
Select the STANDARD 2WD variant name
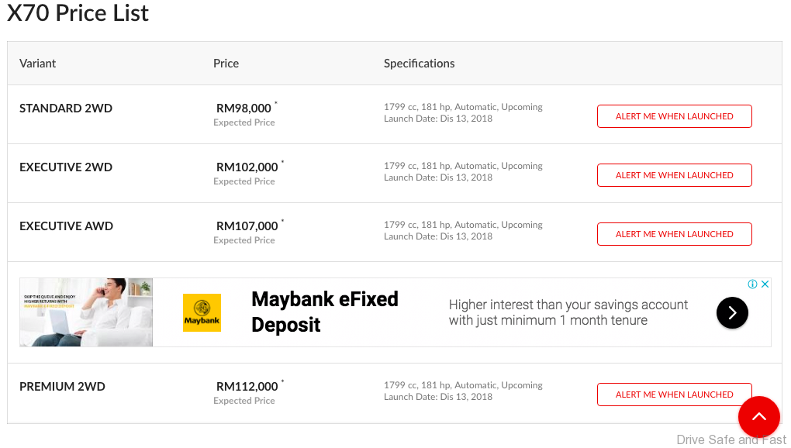click(66, 109)
